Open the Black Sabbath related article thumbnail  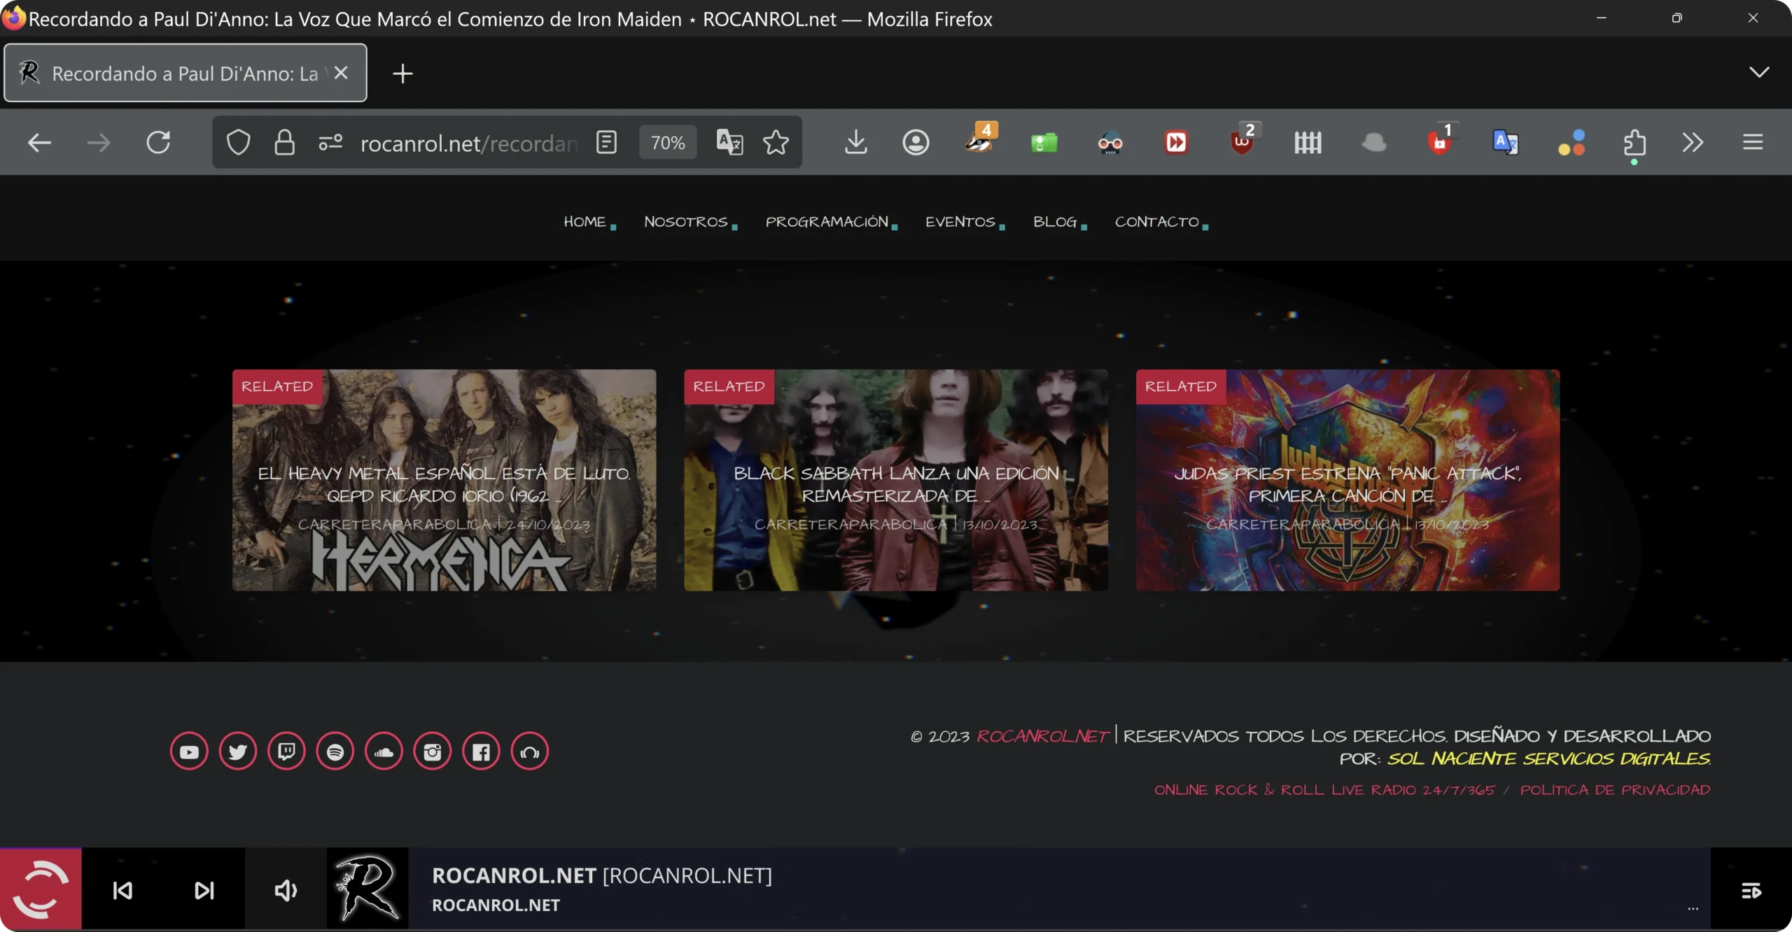tap(895, 483)
